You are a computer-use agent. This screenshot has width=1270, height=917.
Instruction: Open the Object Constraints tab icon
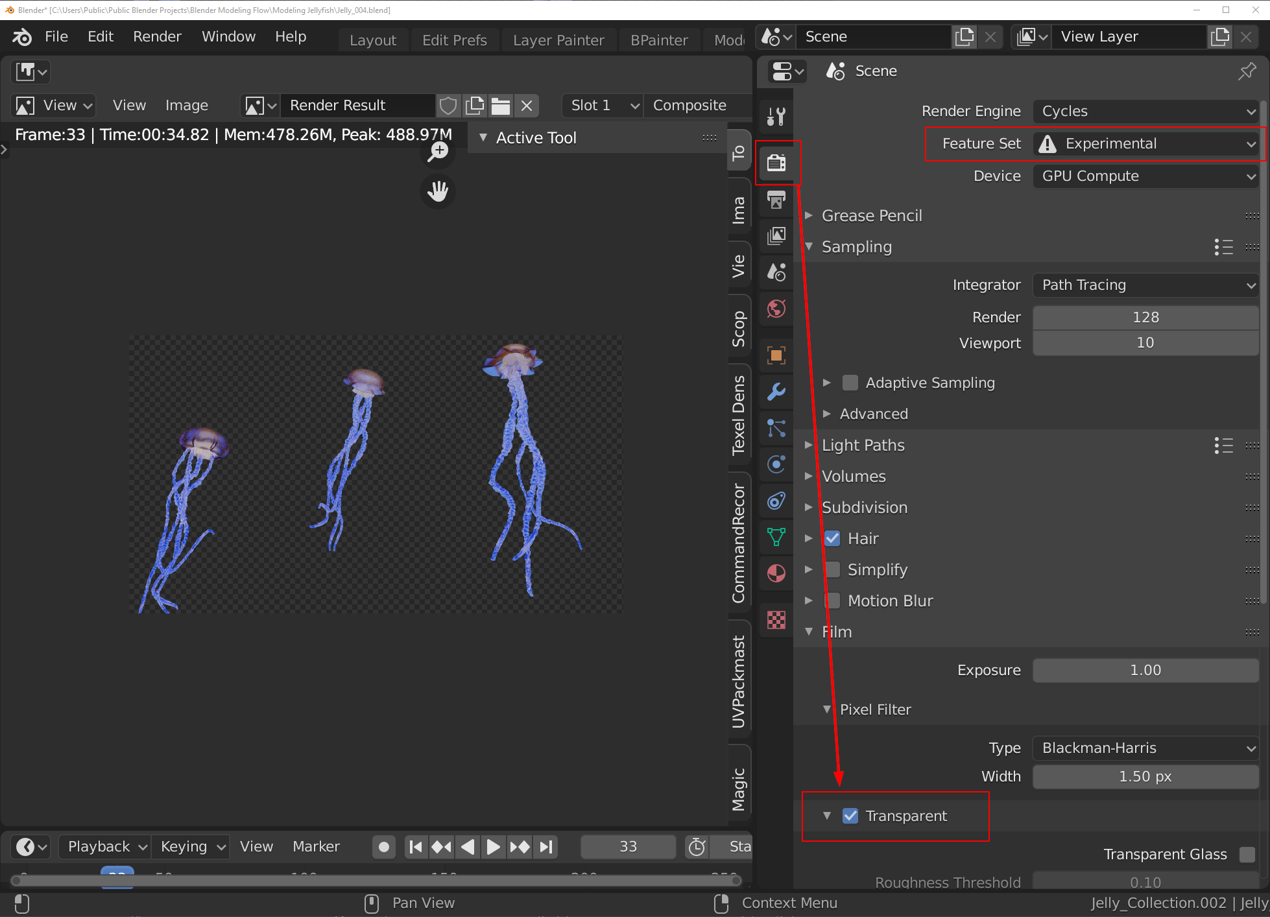(x=776, y=501)
